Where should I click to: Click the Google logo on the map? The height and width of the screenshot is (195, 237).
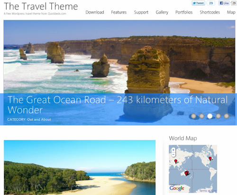[x=177, y=188]
